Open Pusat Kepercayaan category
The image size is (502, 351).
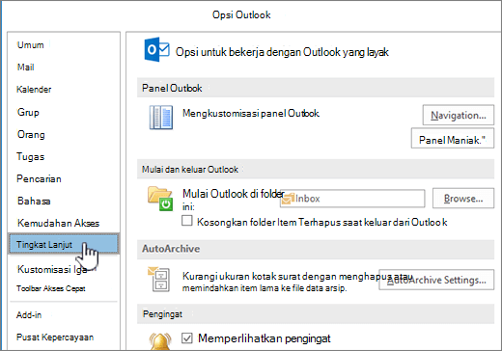(x=55, y=337)
